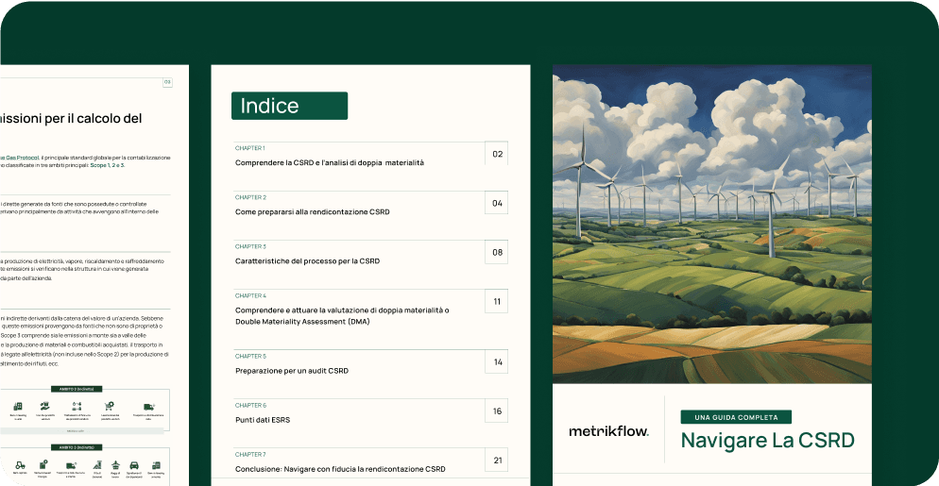Click the tractor icon in lower row
This screenshot has width=939, height=486.
21,465
